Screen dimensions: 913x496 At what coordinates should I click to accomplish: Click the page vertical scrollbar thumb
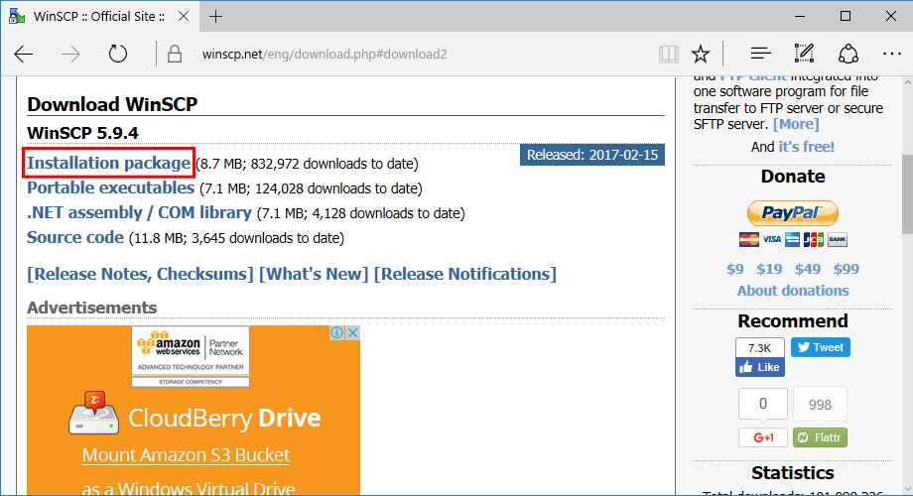[907, 193]
